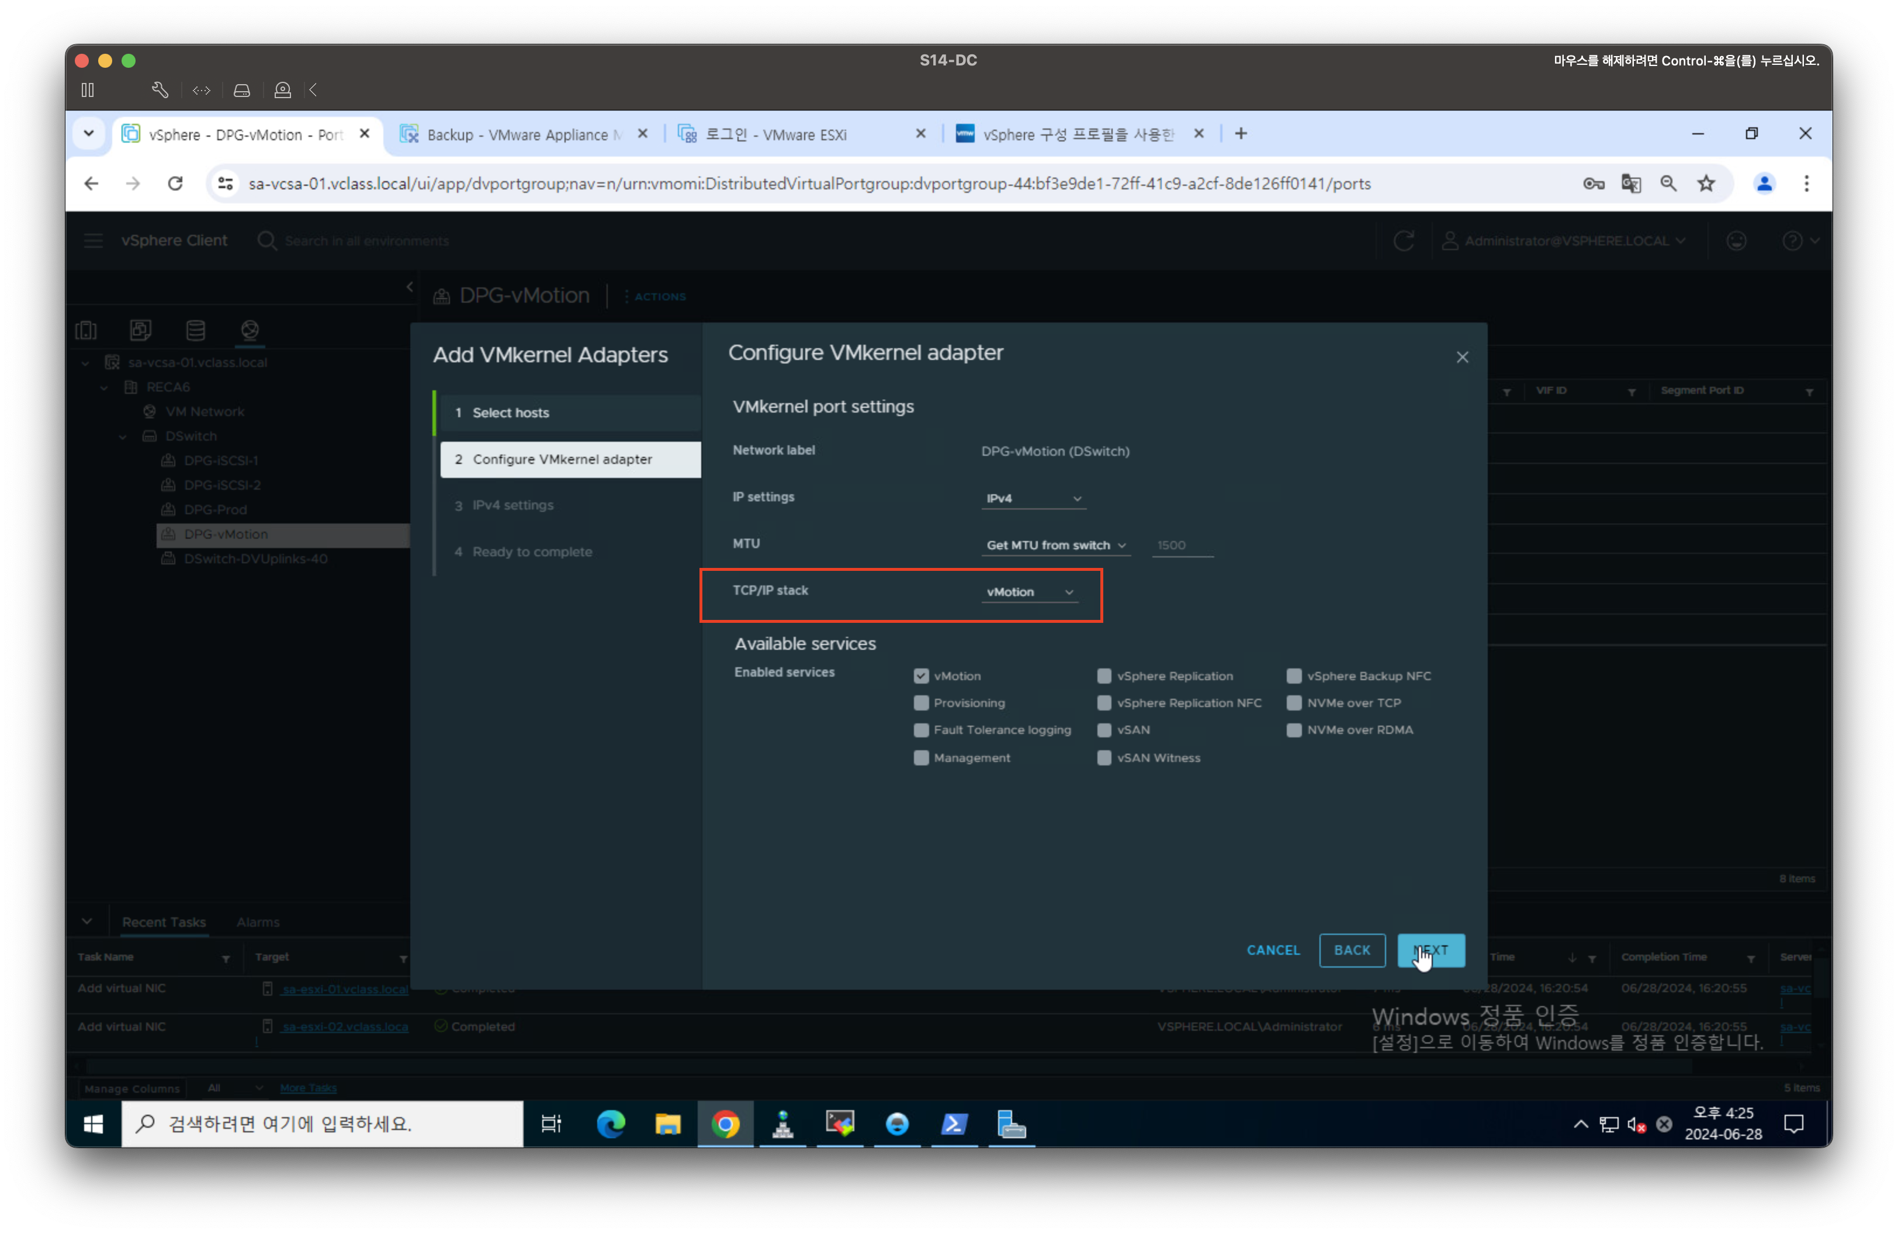Enable the Provisioning service checkbox
Image resolution: width=1898 pixels, height=1234 pixels.
point(921,703)
